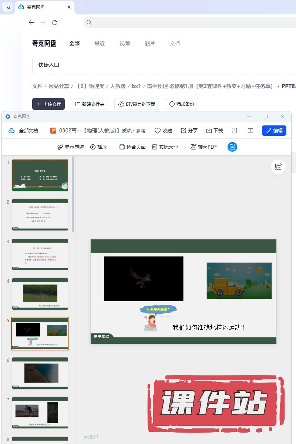Select the 图片 tab
The image size is (296, 444).
pos(150,43)
